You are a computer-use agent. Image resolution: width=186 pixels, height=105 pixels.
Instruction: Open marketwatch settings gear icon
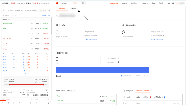[49, 103]
